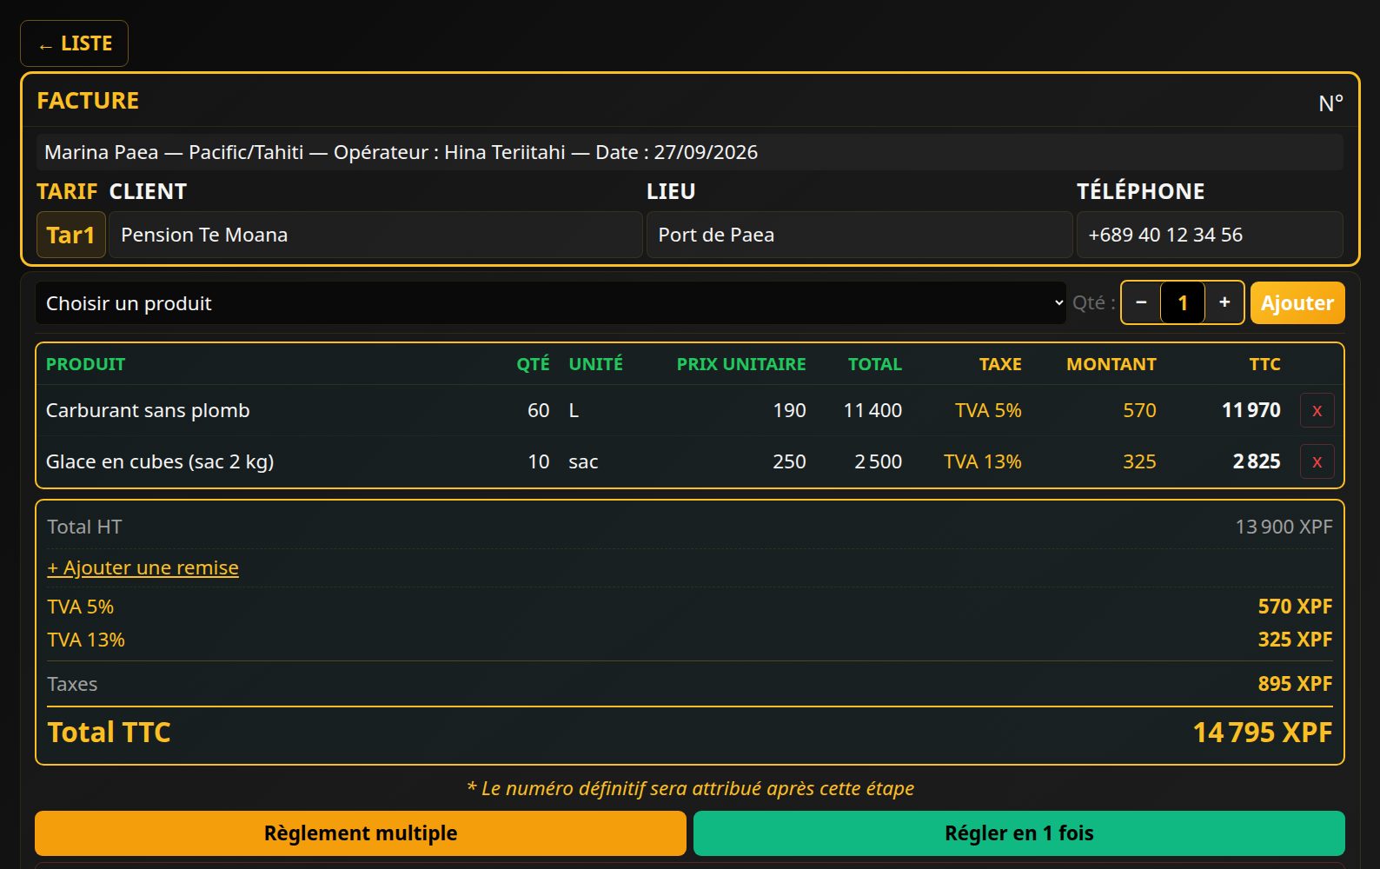Edit the client field Pension Te Moana
Image resolution: width=1380 pixels, height=869 pixels.
coord(375,235)
